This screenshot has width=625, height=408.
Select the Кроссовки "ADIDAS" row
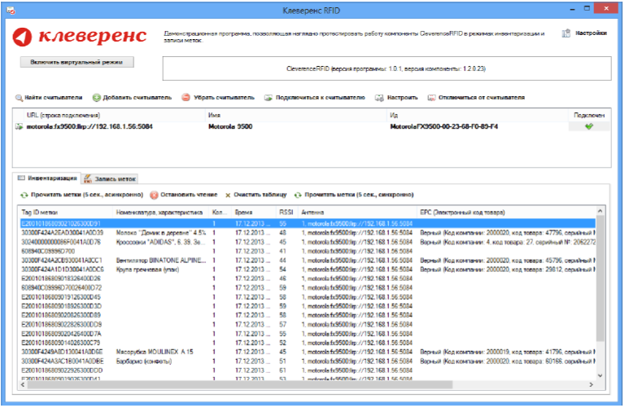coord(308,242)
